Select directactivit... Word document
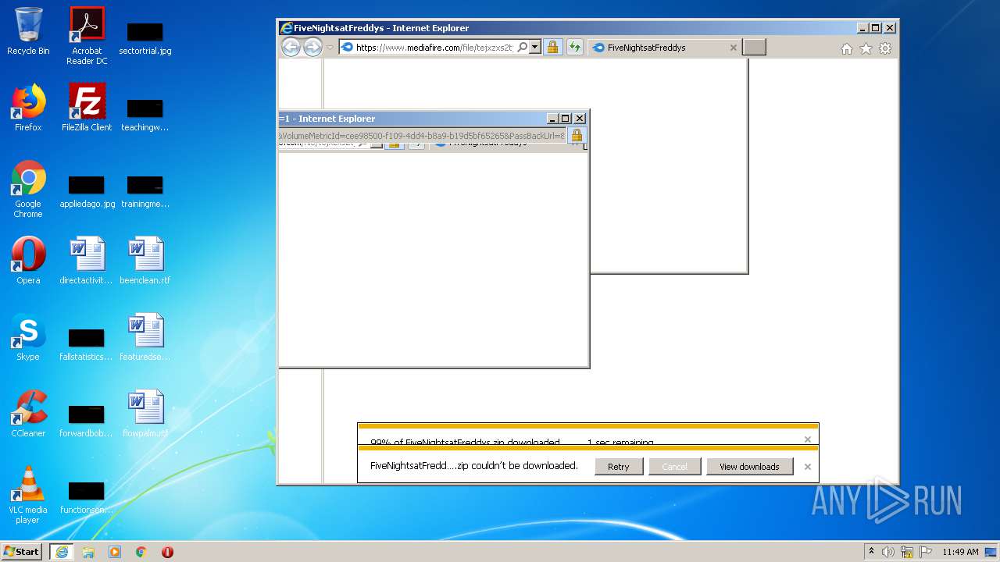Viewport: 1000px width, 562px height. 87,261
